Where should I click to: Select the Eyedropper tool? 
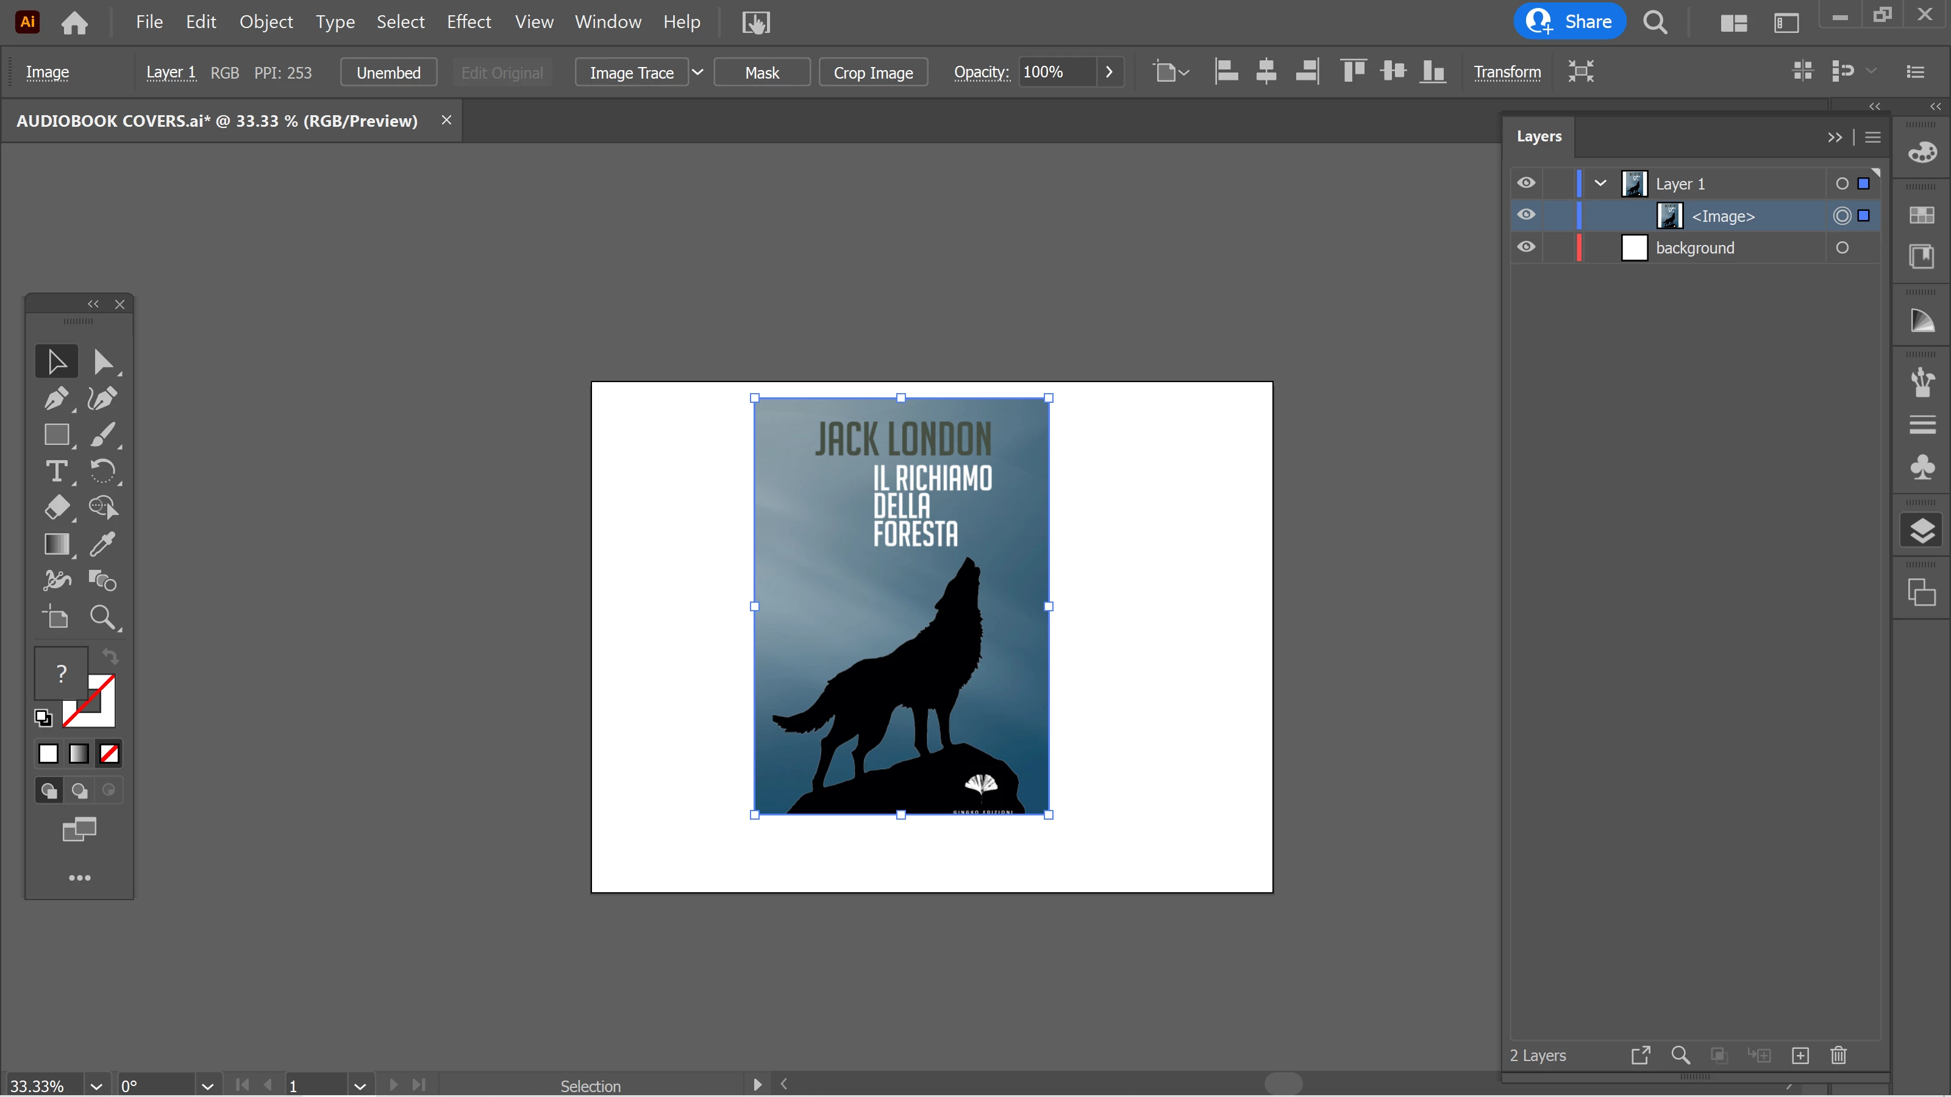103,544
